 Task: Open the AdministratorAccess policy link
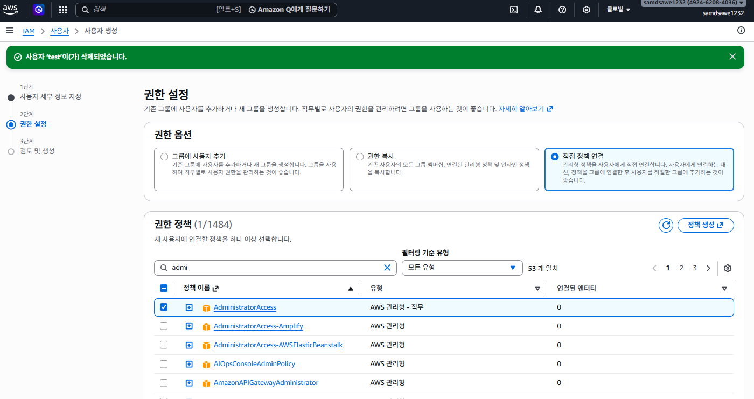[x=245, y=307]
